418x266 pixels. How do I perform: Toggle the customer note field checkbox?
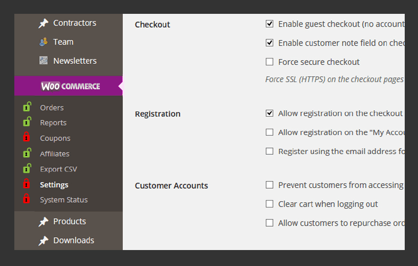(270, 43)
